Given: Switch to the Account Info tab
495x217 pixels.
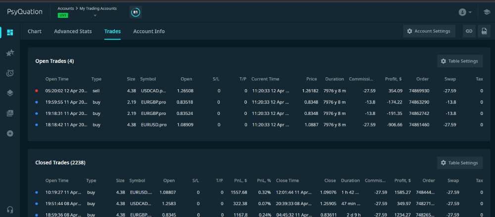Looking at the screenshot, I should [x=149, y=31].
